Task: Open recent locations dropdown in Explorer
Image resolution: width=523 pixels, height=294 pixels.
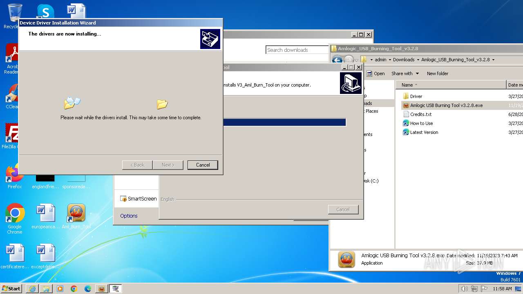Action: (356, 60)
